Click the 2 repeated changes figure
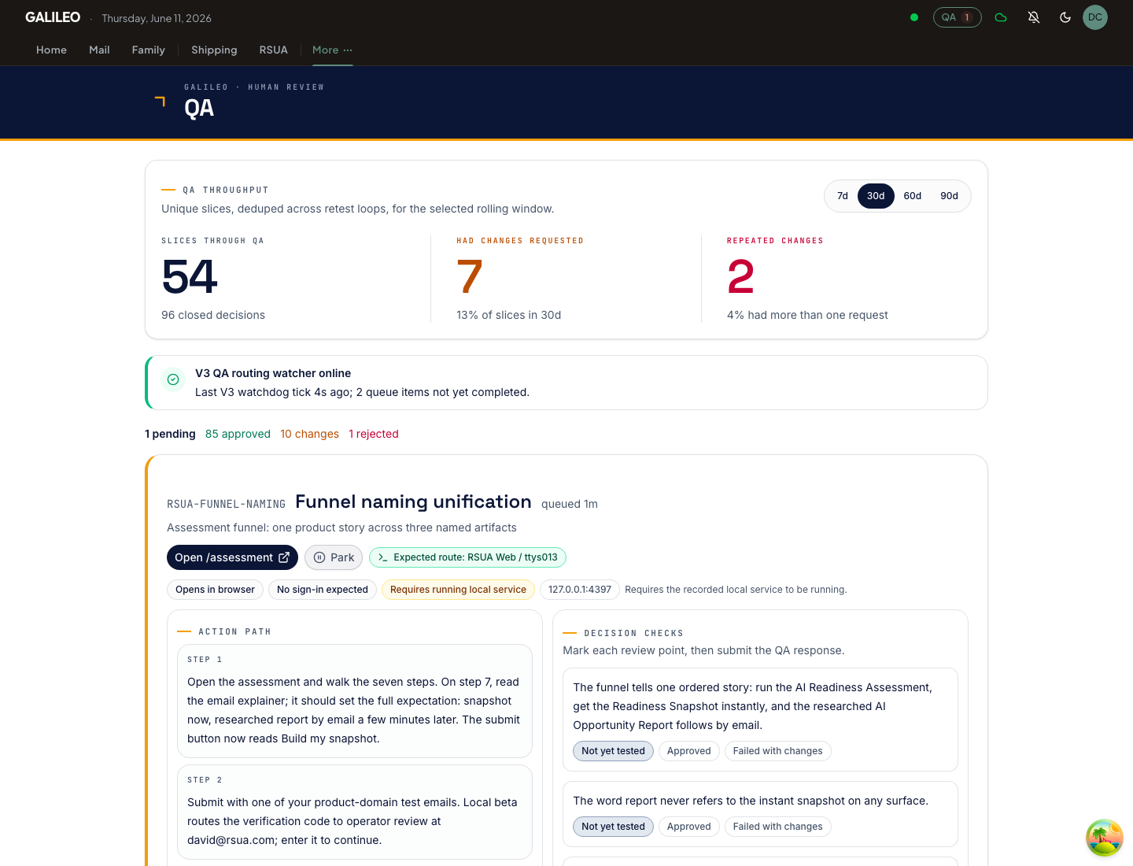The image size is (1133, 866). [x=741, y=276]
